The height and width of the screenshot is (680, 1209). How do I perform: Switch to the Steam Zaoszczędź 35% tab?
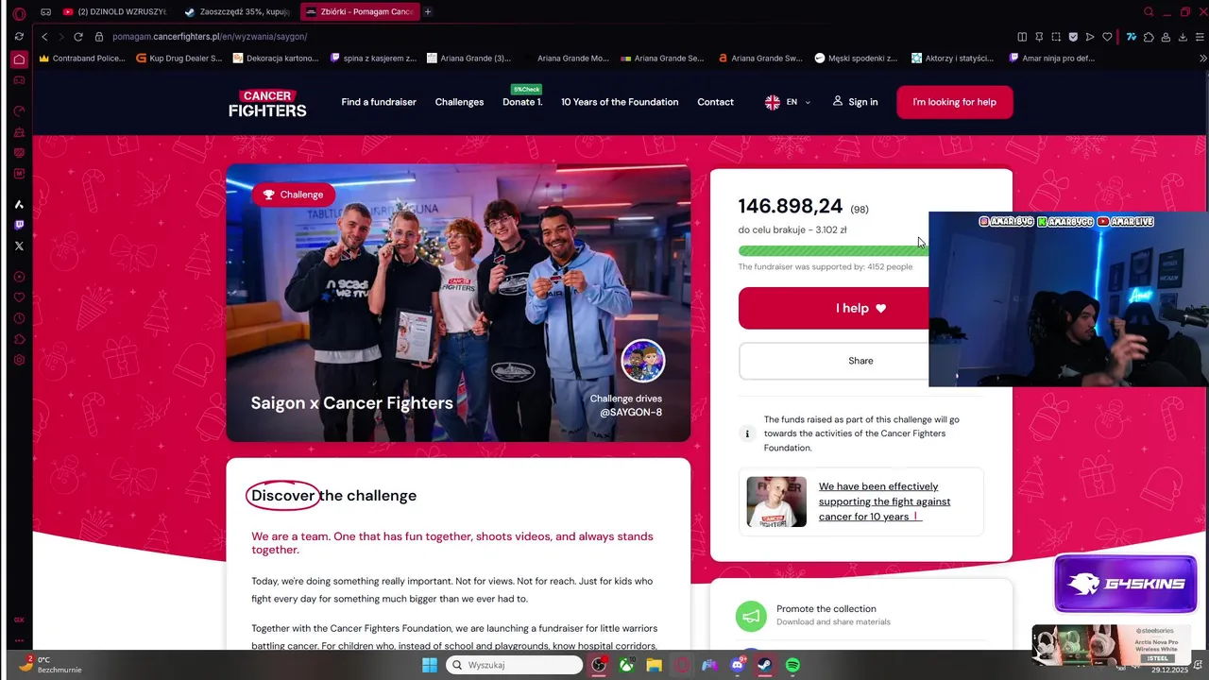pyautogui.click(x=236, y=12)
